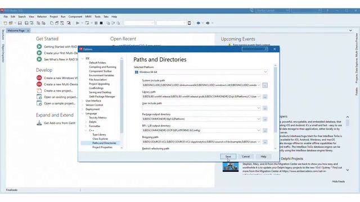This screenshot has height=202, width=360.
Task: Click the forward navigation arrow in toolbar
Action: click(x=208, y=23)
